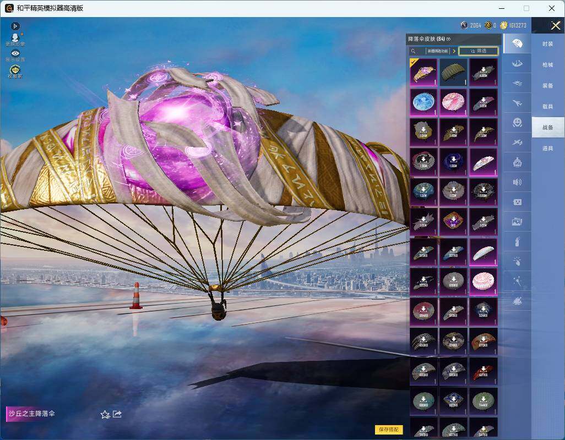Click the emulator app icon in title bar

click(9, 8)
